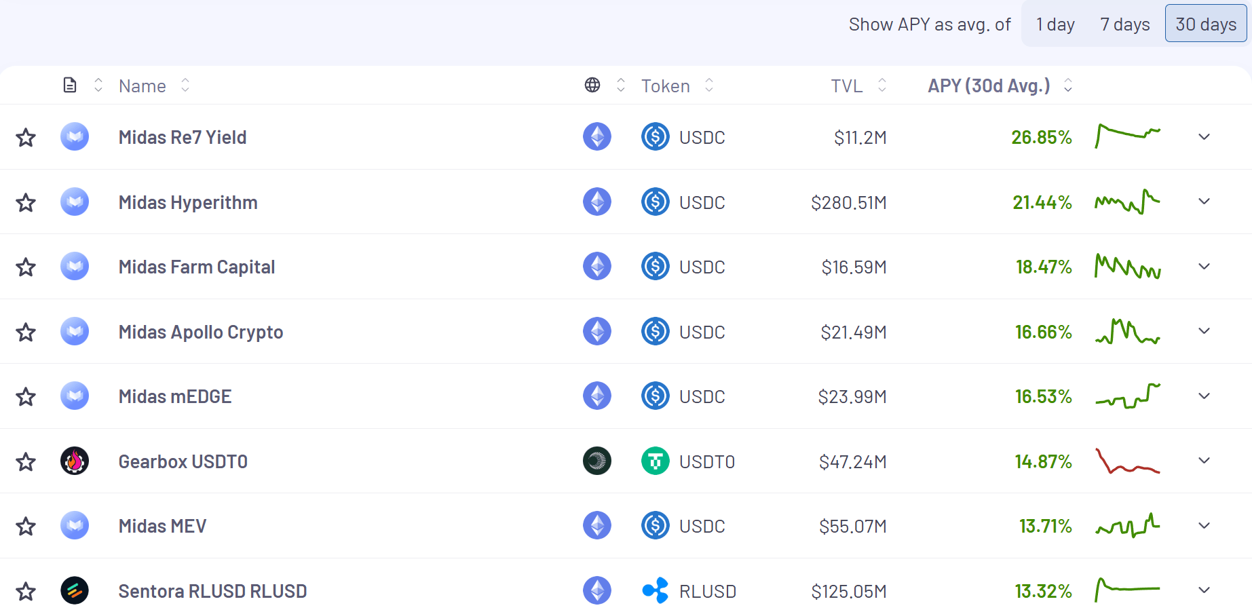The width and height of the screenshot is (1252, 610).
Task: Select the 7 days APY tab
Action: coord(1124,24)
